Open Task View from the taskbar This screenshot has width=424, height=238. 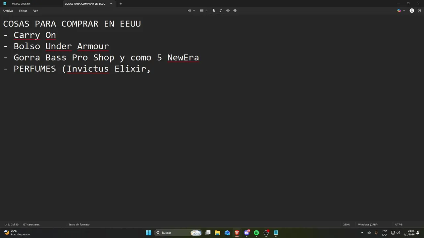tap(208, 233)
